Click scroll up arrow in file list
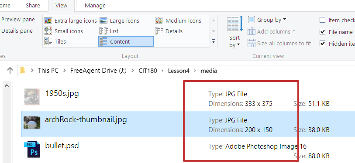 pyautogui.click(x=7, y=86)
